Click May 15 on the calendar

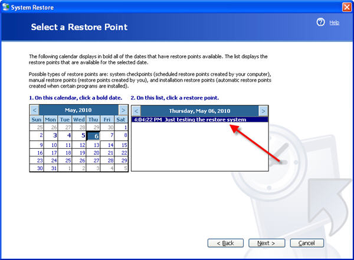[x=124, y=144]
